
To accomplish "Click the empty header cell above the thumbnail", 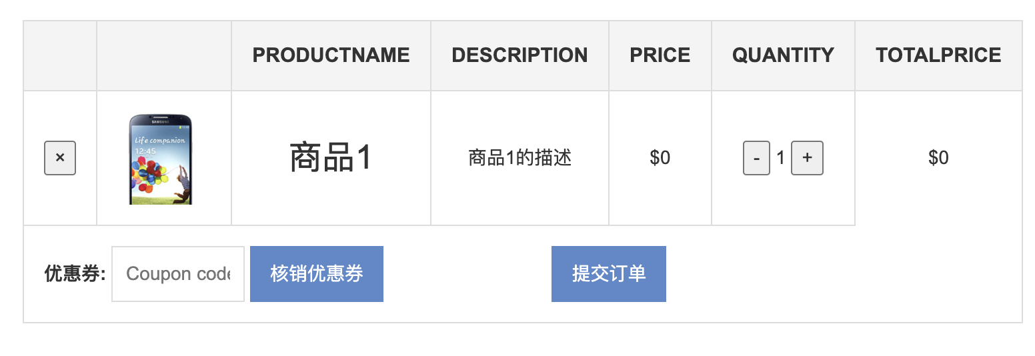I will pos(164,55).
